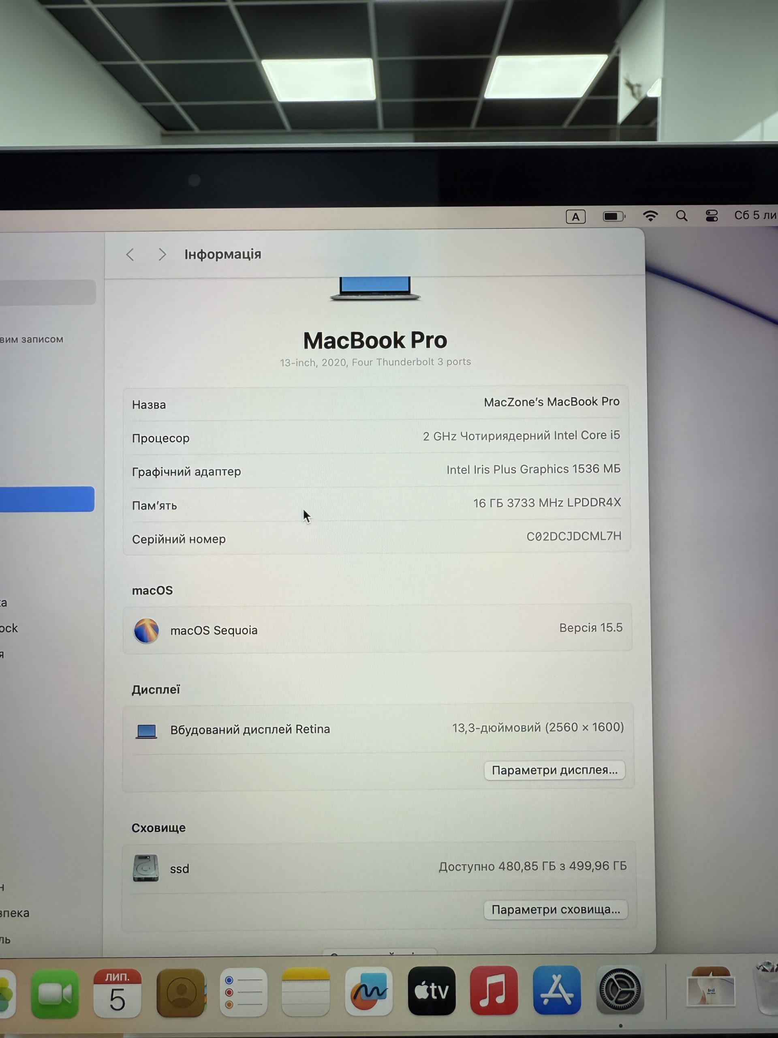Open Reminders from the Dock
The width and height of the screenshot is (778, 1038).
[244, 992]
